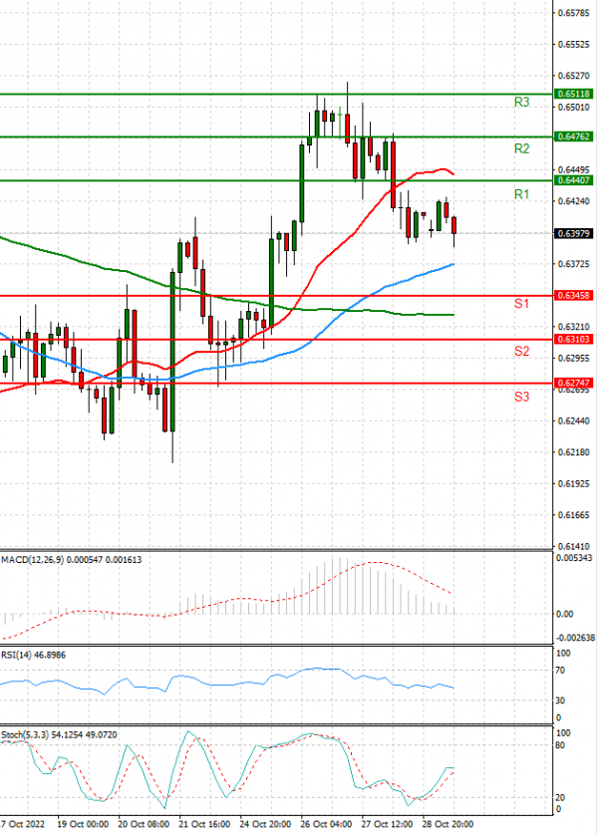Click the 0.62180 price axis value
The image size is (598, 834).
[x=573, y=452]
